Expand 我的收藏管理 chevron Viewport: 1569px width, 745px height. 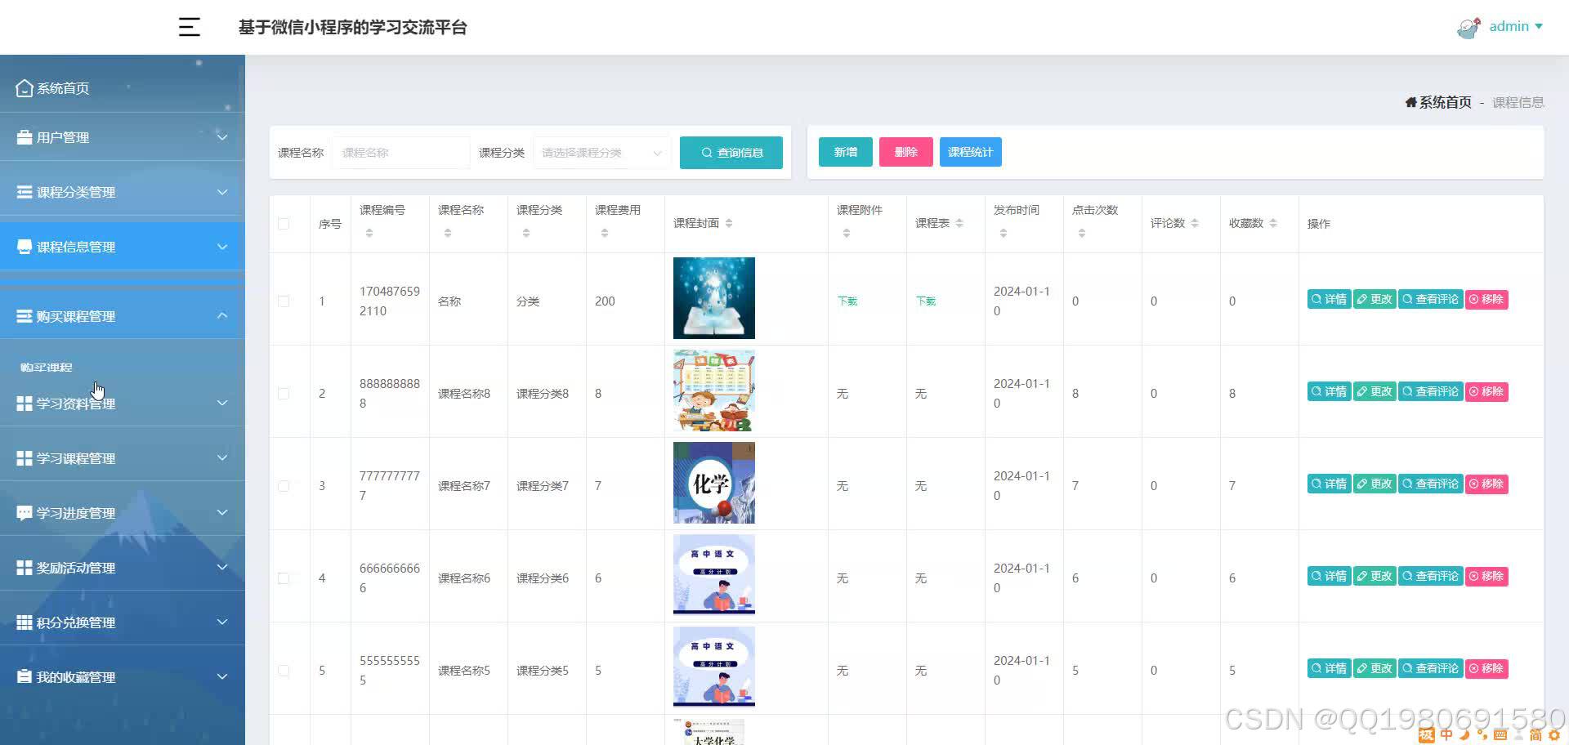tap(222, 677)
